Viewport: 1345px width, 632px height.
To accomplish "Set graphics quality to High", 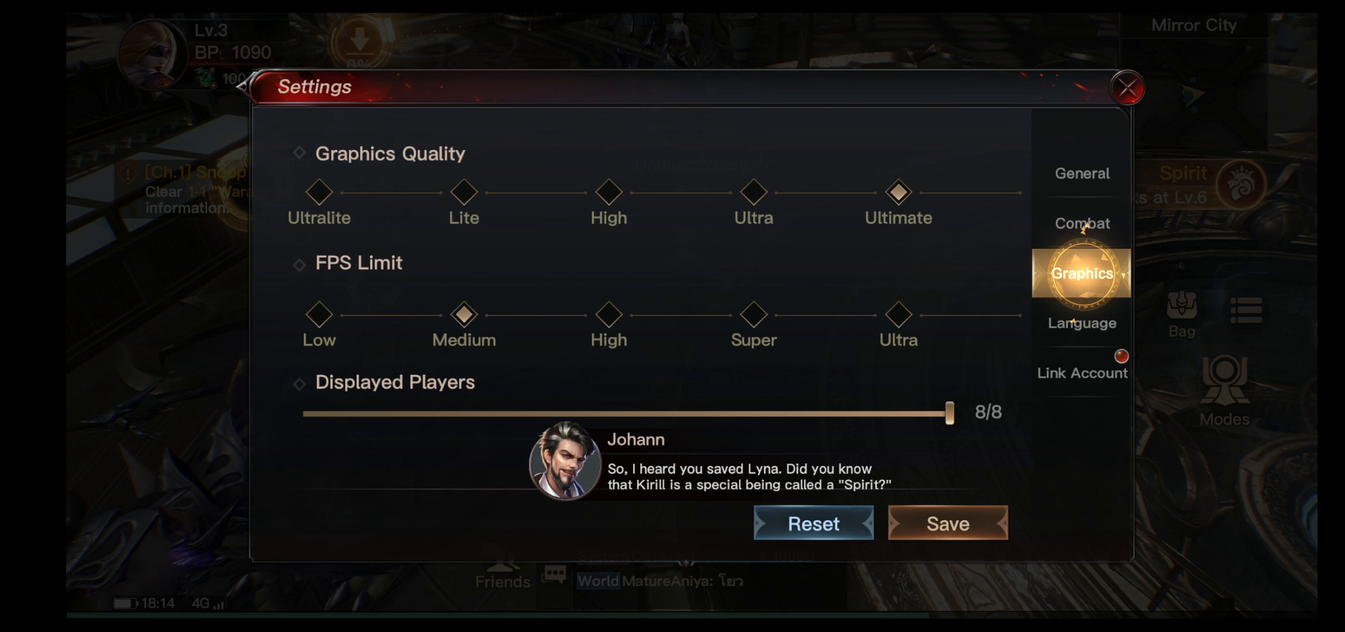I will click(x=609, y=192).
